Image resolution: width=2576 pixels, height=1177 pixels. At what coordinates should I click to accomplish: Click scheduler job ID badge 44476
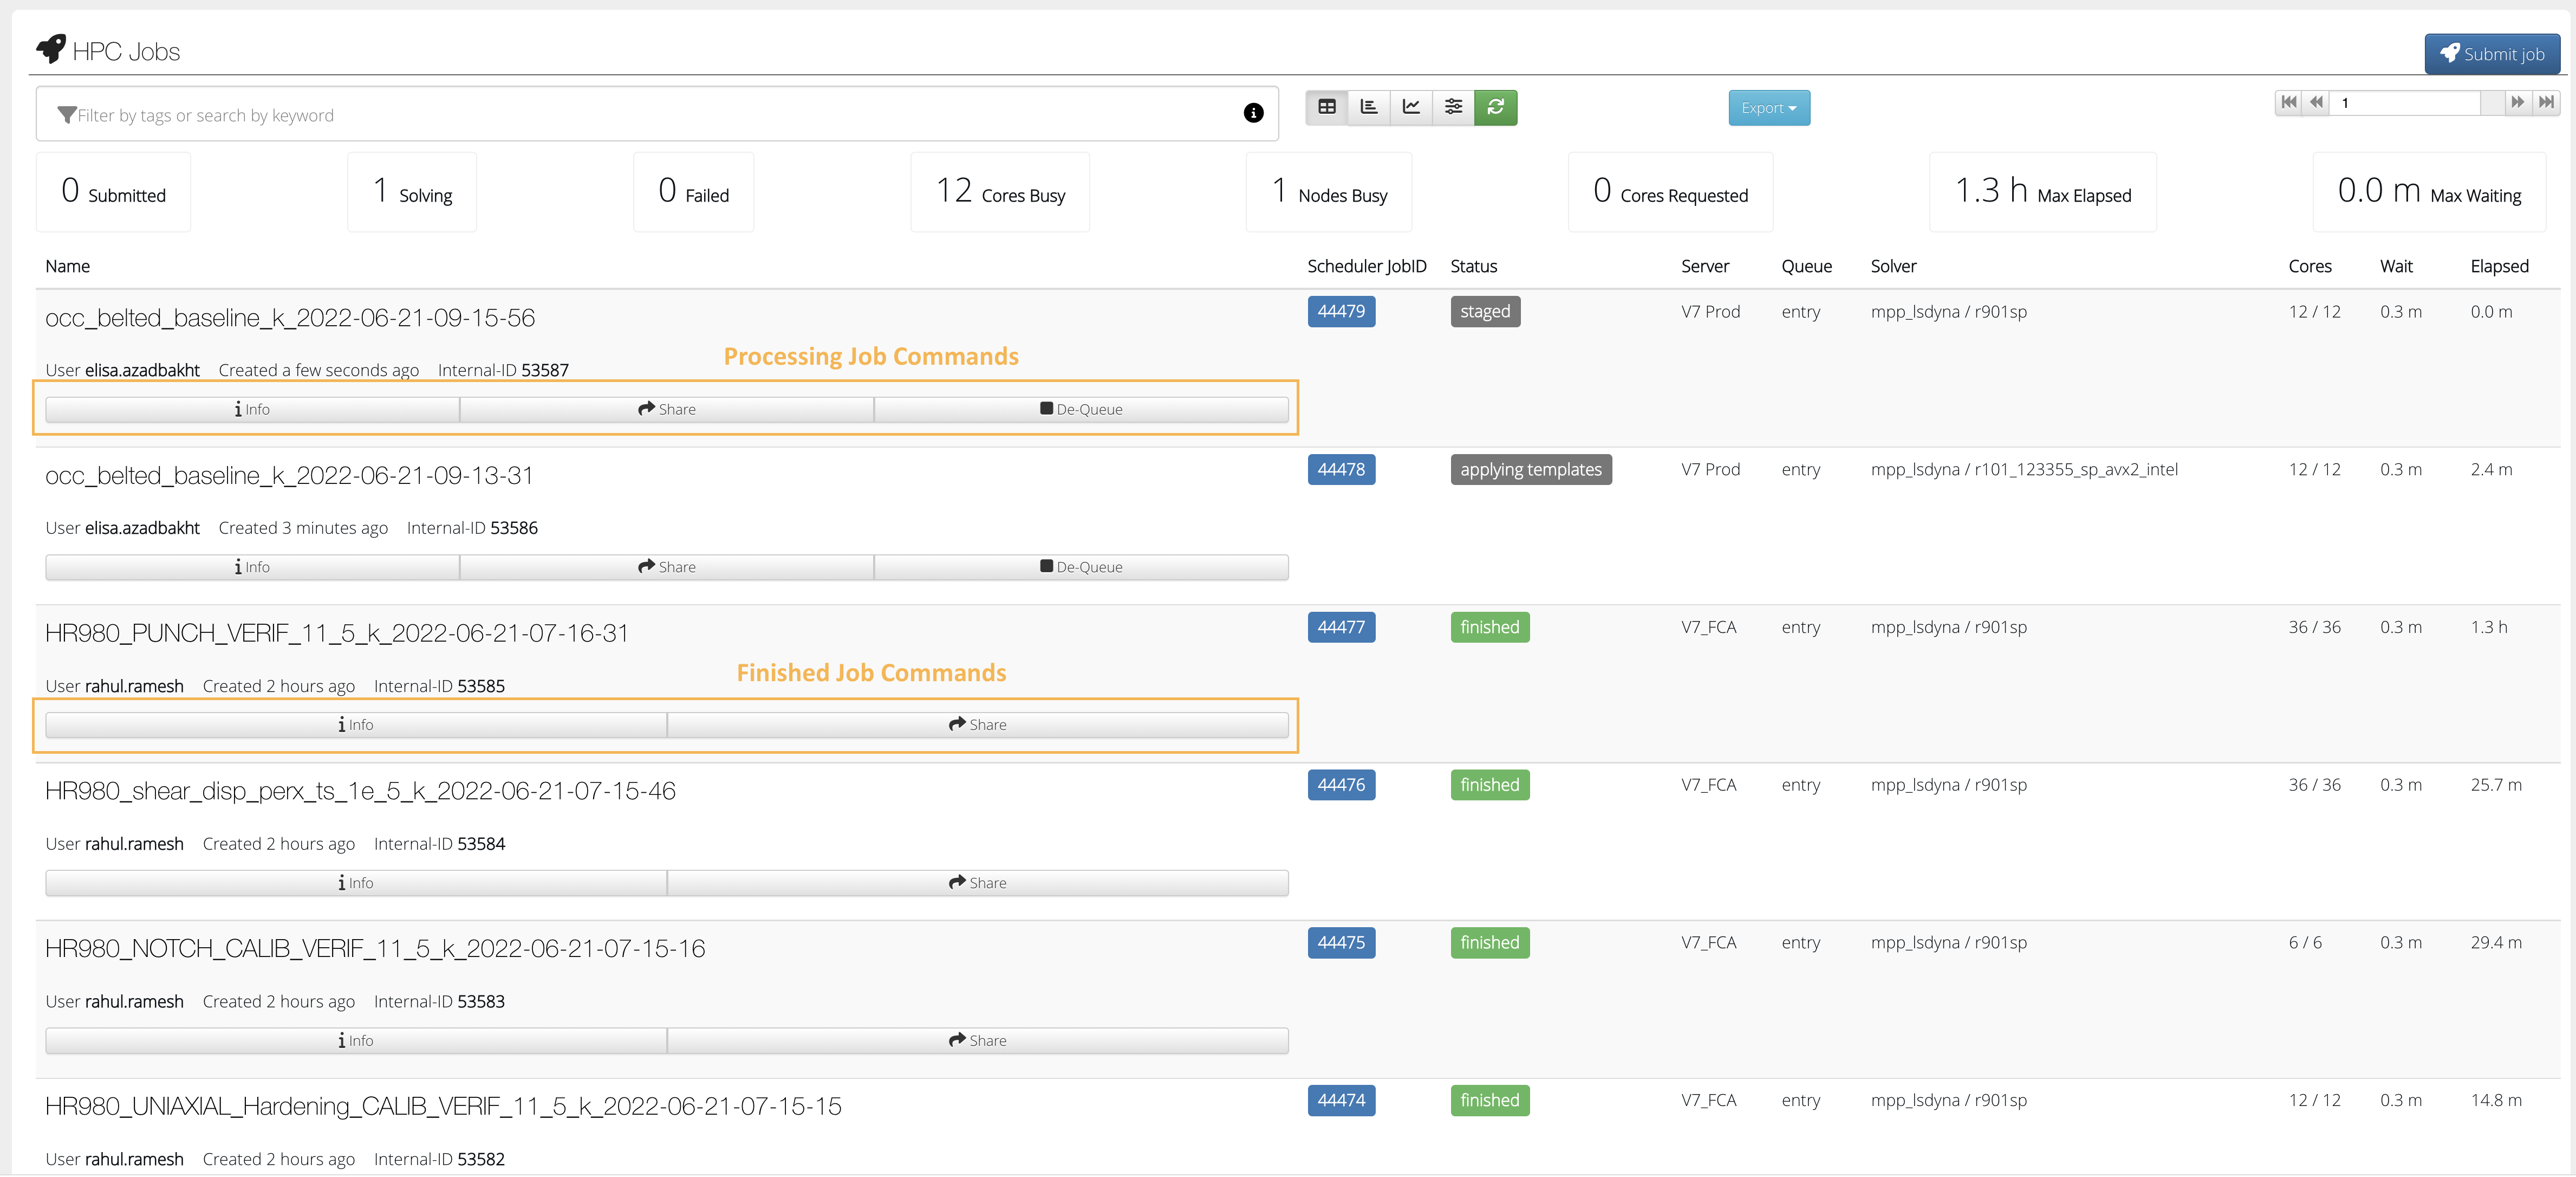point(1341,785)
